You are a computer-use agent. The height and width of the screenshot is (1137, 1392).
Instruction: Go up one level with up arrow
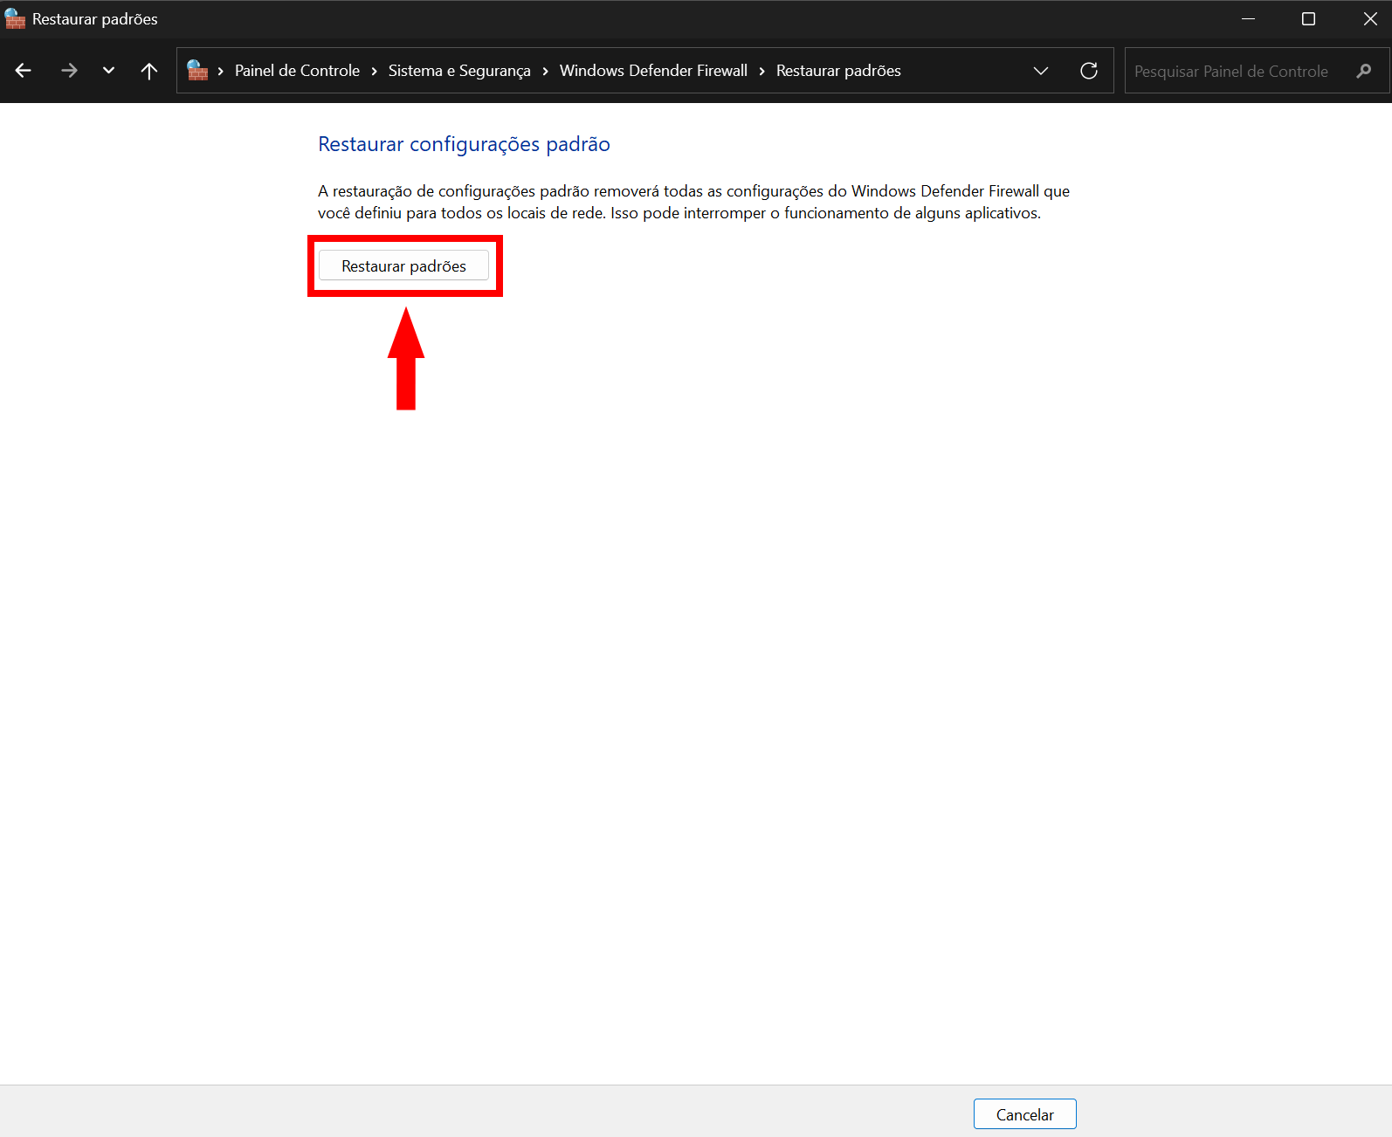[149, 71]
